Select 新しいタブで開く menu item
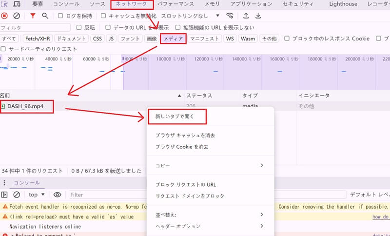This screenshot has height=236, width=390. pyautogui.click(x=211, y=117)
